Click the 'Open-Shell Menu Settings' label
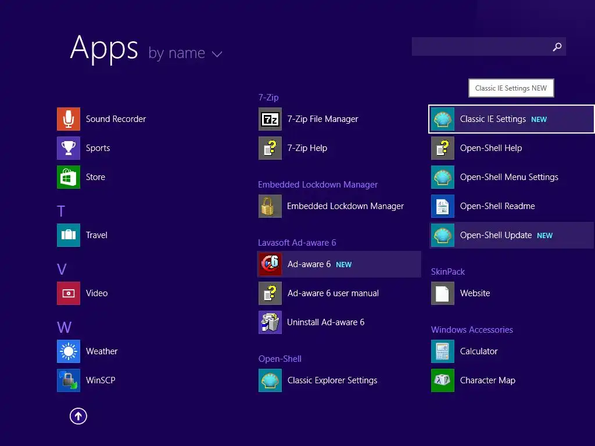Screen dimensions: 595x446 coord(509,177)
